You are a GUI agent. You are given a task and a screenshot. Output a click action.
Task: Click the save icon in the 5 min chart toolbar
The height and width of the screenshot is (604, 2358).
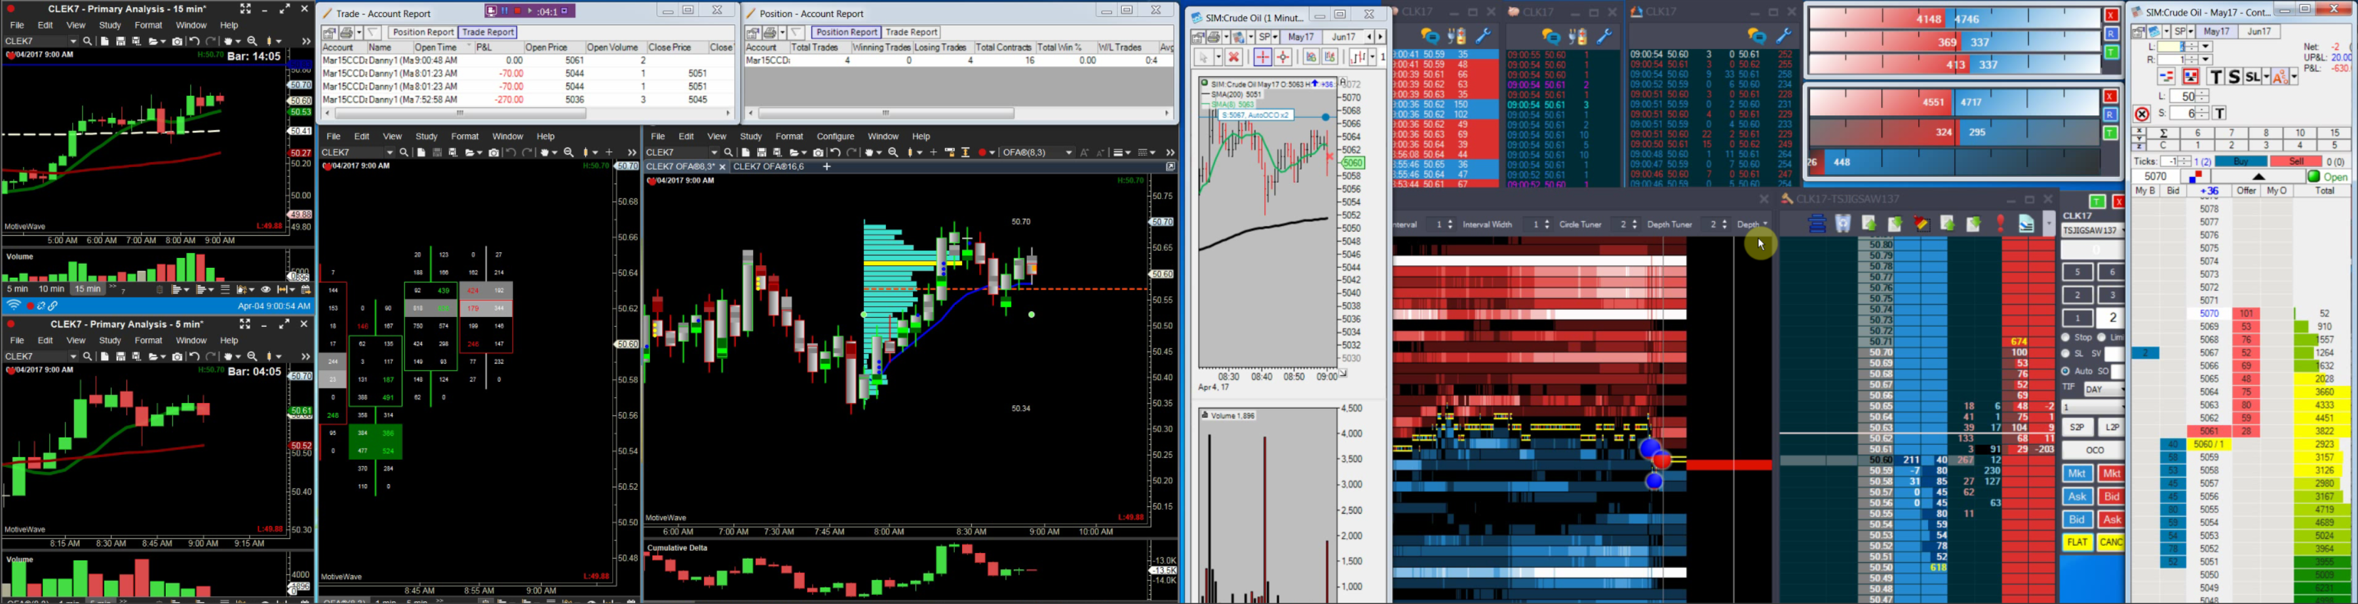coord(121,356)
